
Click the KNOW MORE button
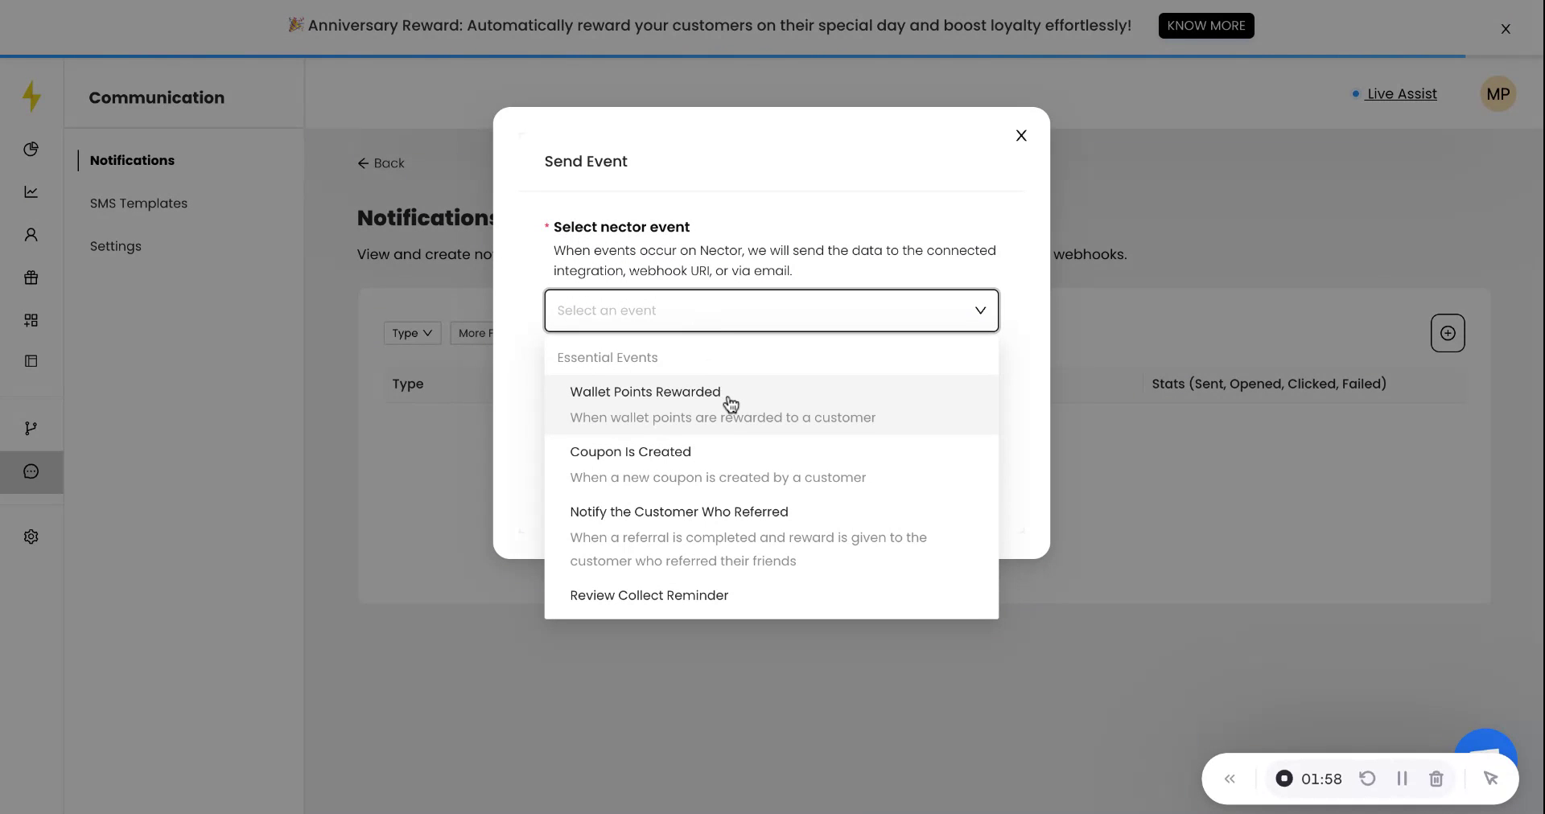coord(1205,25)
